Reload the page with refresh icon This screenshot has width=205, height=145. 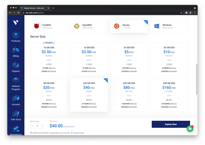click(x=18, y=13)
